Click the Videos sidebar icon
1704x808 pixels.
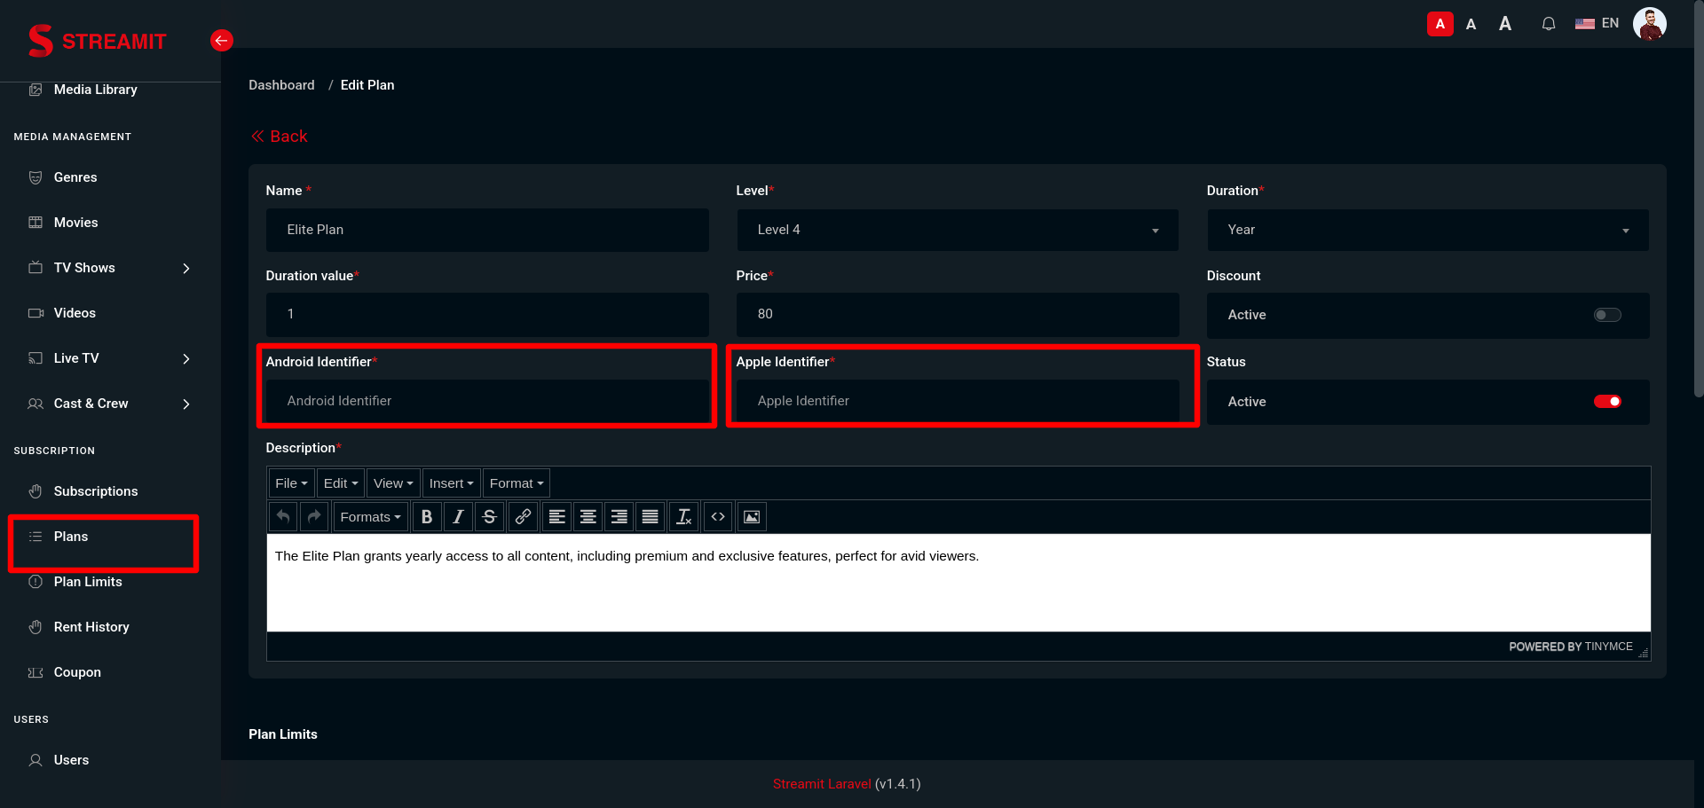pyautogui.click(x=35, y=313)
